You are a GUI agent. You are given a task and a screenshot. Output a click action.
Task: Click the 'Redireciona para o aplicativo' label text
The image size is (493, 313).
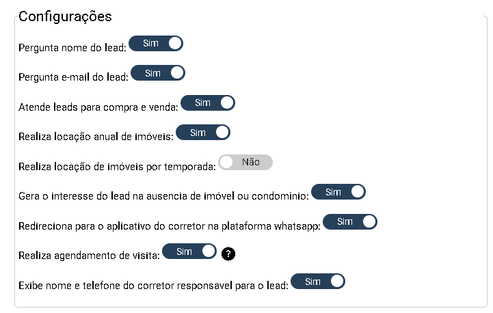[170, 226]
